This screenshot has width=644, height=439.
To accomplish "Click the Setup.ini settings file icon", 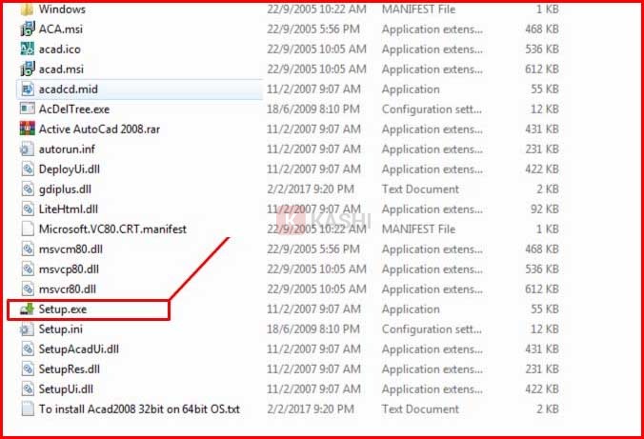I will (27, 329).
